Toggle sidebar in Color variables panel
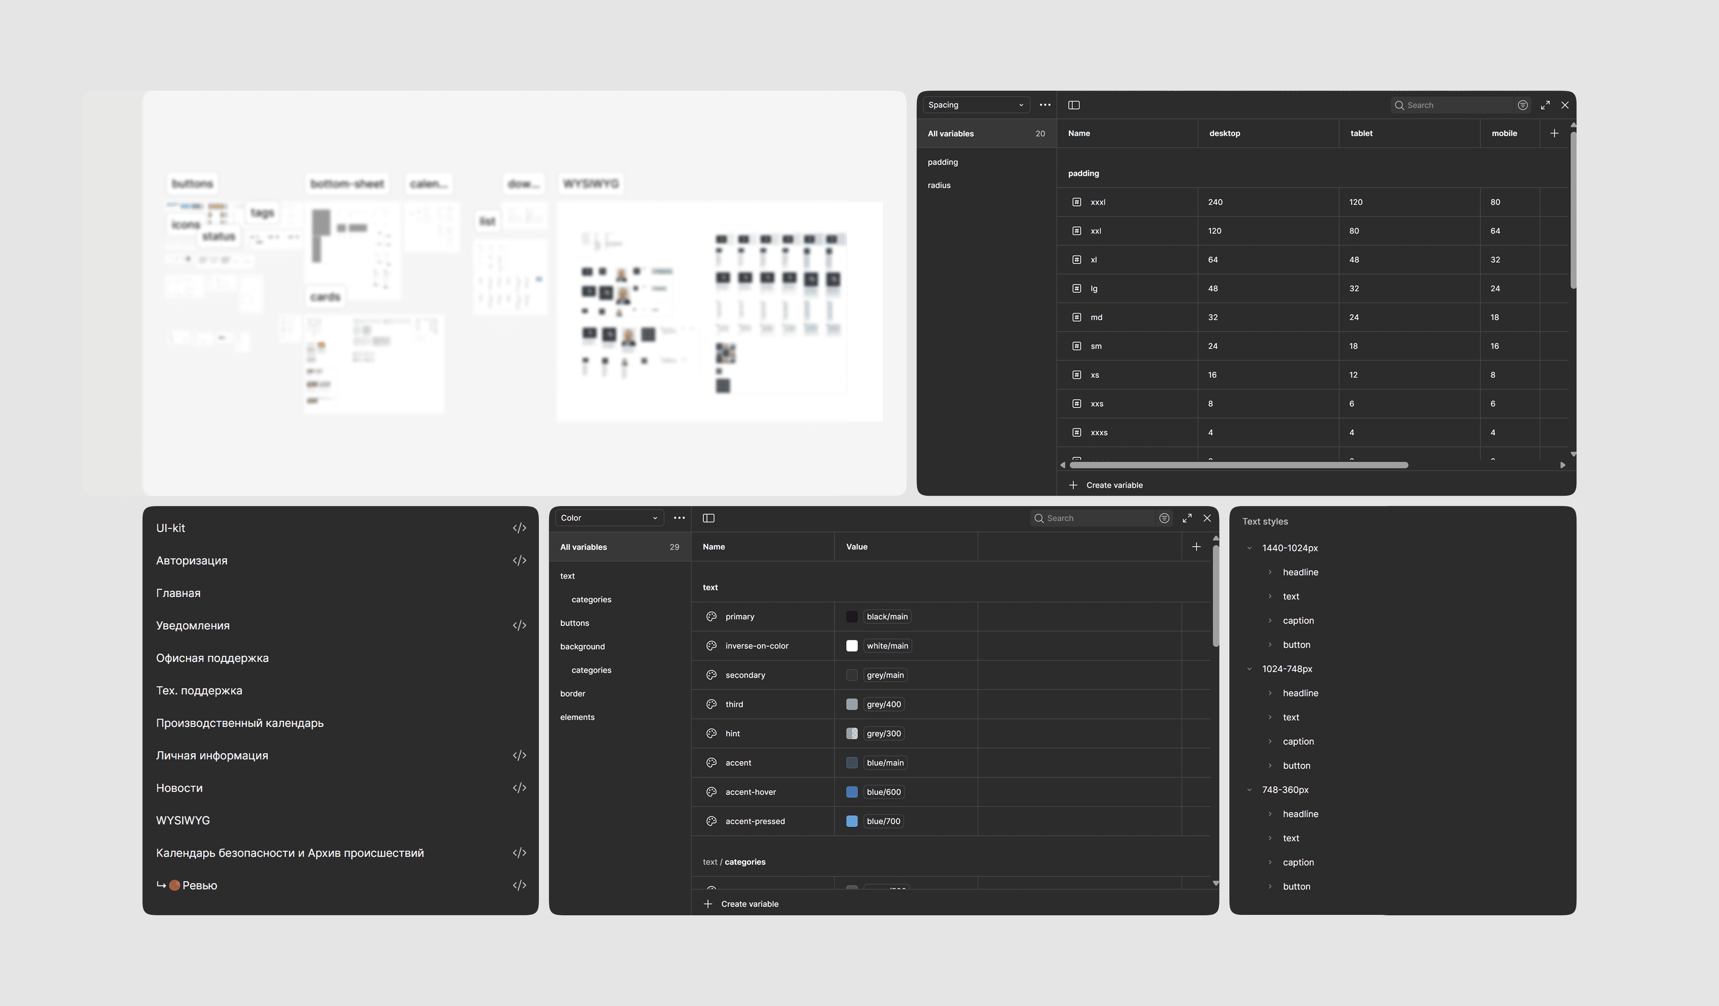 [x=709, y=519]
